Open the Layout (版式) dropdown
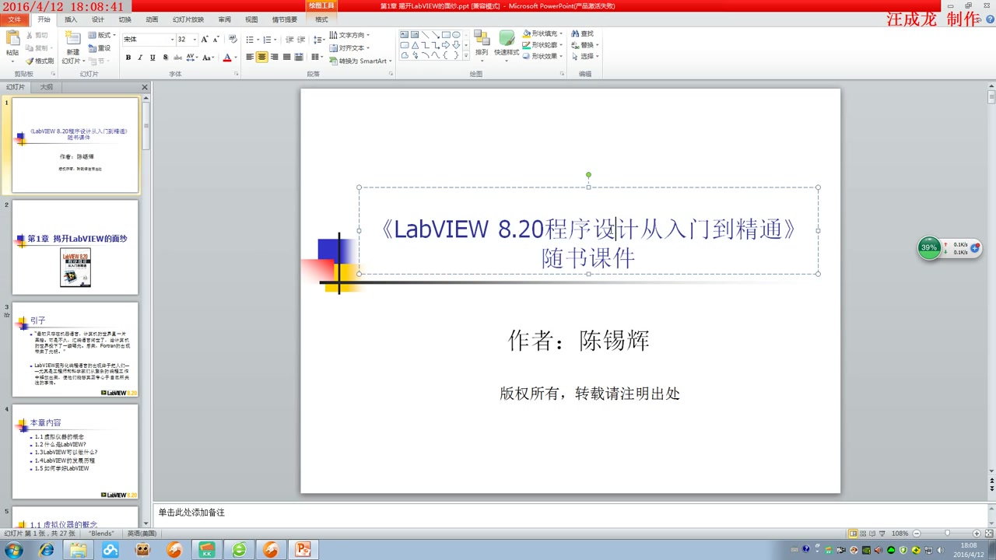996x560 pixels. 102,36
